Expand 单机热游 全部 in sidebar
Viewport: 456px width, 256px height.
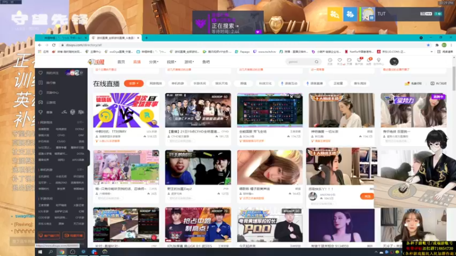pos(80,170)
